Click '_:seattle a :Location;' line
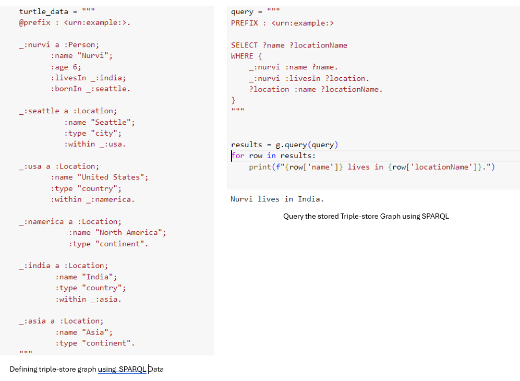 pos(68,111)
